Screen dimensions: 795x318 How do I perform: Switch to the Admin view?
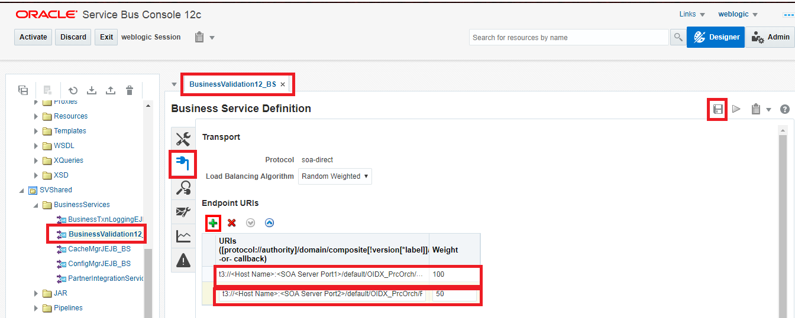tap(770, 37)
